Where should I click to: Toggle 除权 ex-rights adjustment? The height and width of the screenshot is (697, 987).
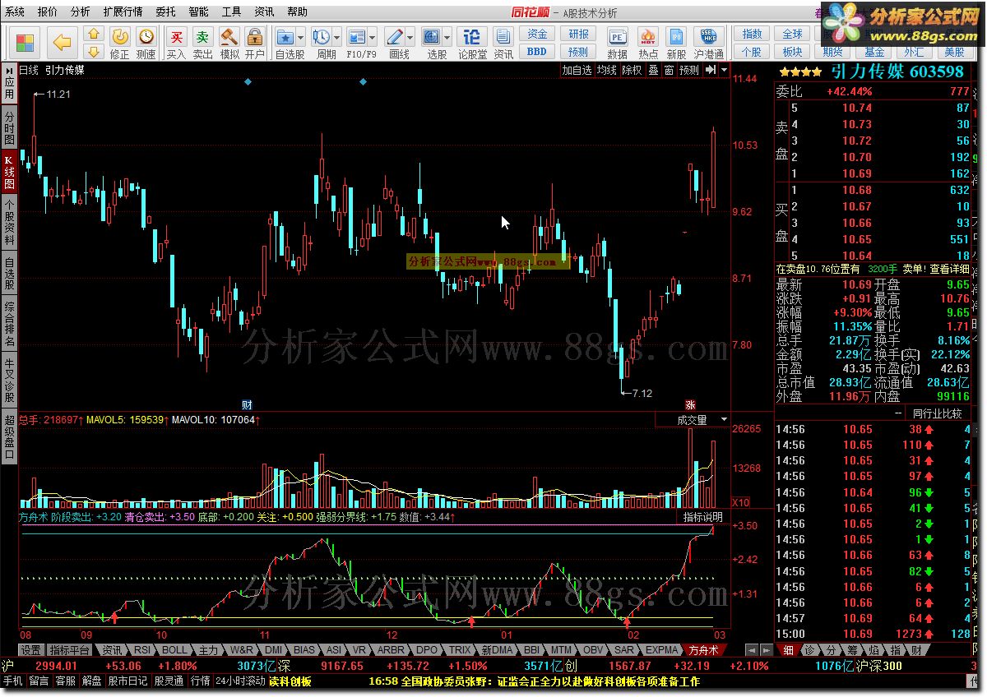(x=632, y=71)
